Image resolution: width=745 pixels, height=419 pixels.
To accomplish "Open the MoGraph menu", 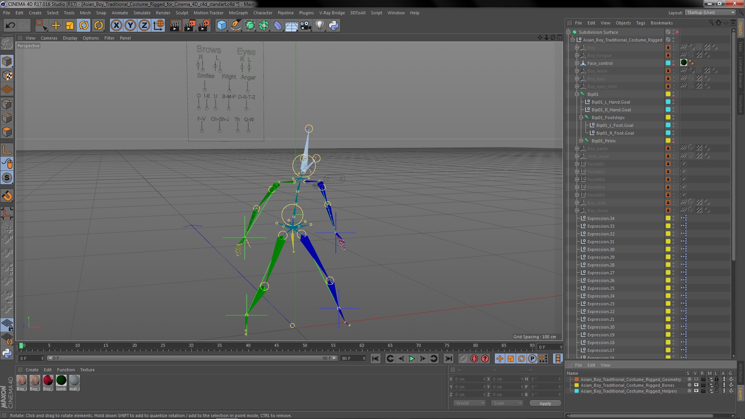I will 238,13.
